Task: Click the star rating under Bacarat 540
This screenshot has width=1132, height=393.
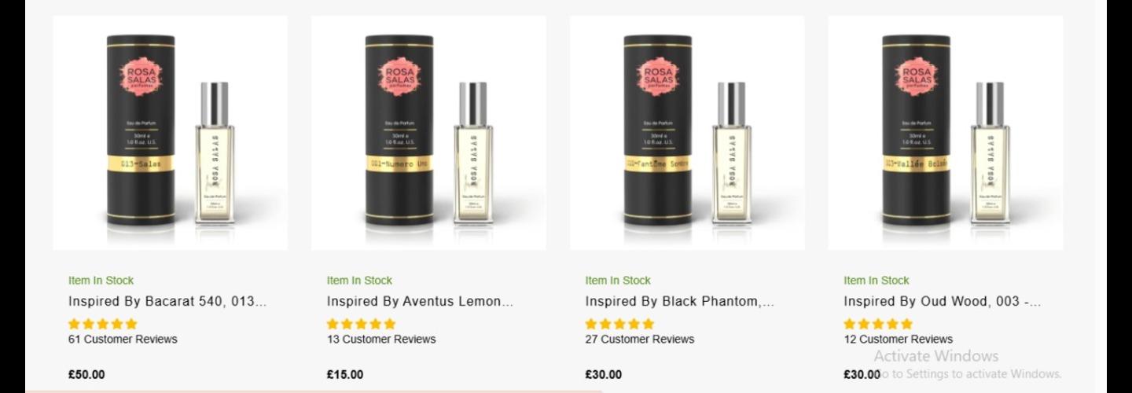Action: tap(103, 324)
